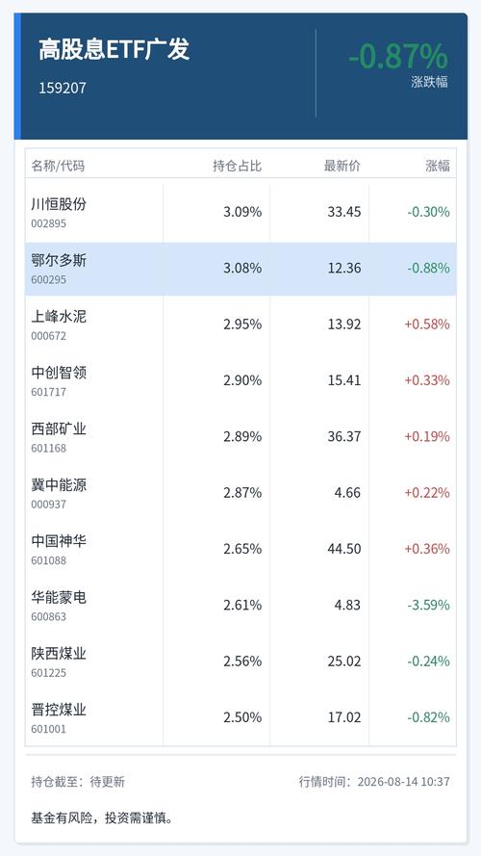This screenshot has width=481, height=856.
Task: Click 华能蒙电 stock name
Action: pos(59,597)
